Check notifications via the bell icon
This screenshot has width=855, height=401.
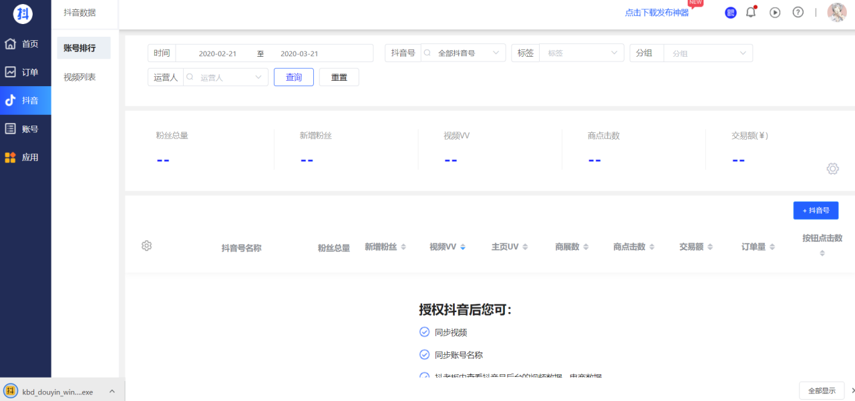[750, 12]
